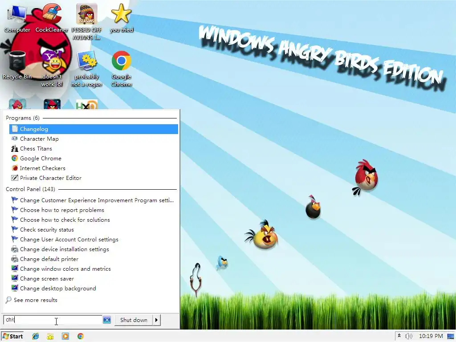This screenshot has width=456, height=342.
Task: Select Private Character Editor in results
Action: coord(94,178)
